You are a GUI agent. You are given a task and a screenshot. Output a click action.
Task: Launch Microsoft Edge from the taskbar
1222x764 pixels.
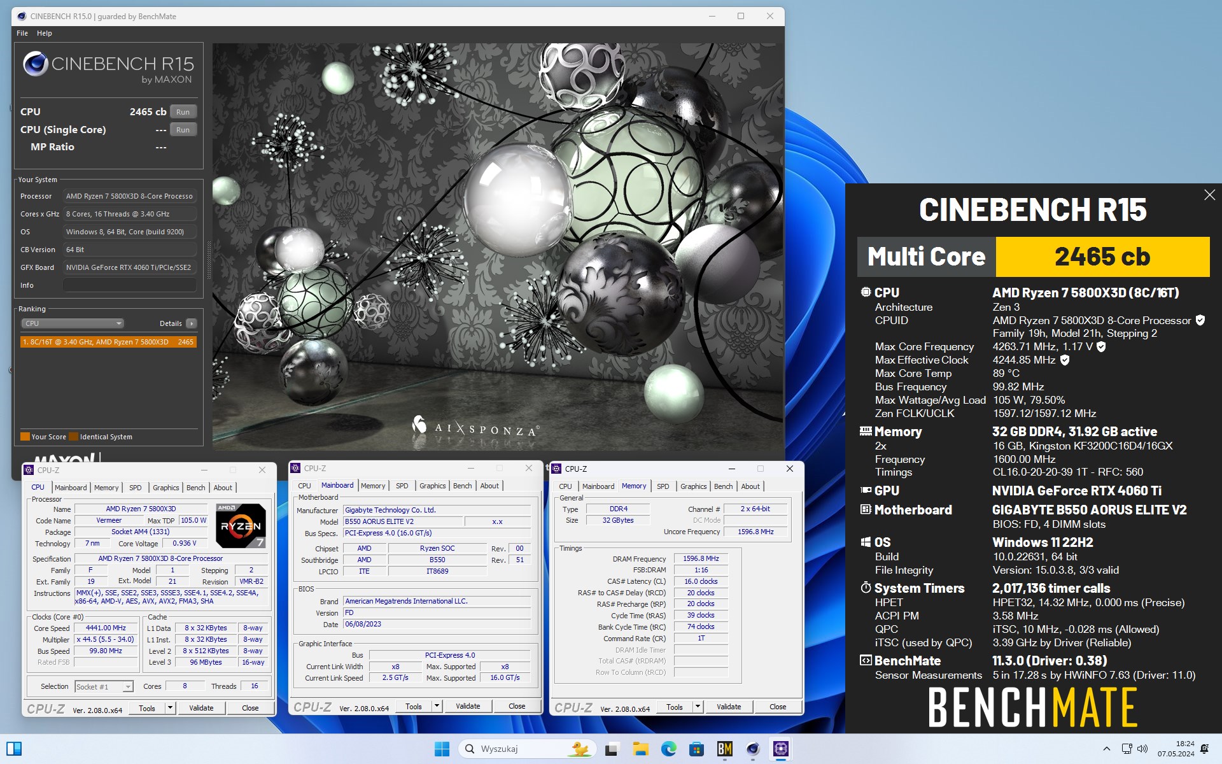pos(668,749)
